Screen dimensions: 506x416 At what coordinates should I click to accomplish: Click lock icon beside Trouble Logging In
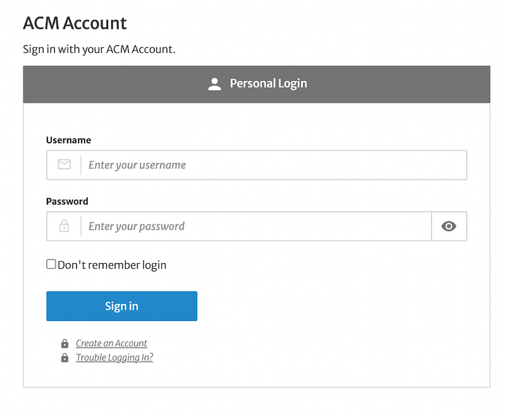[65, 358]
